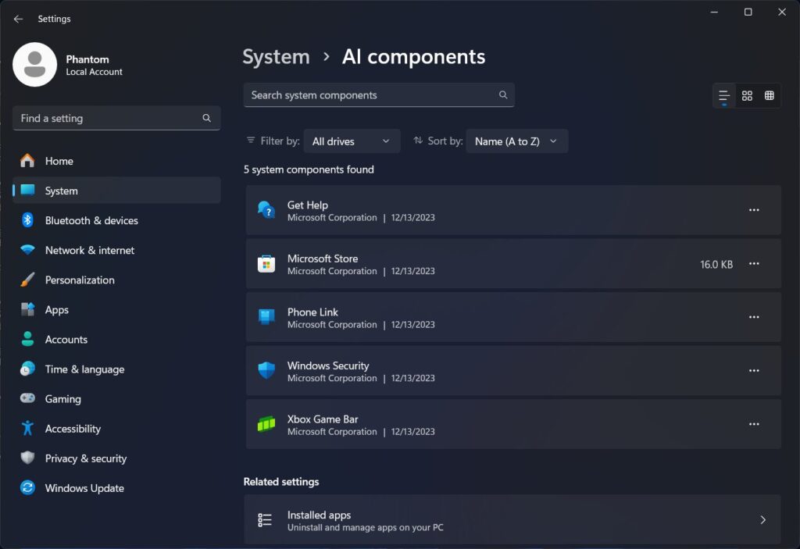This screenshot has width=800, height=549.
Task: Click System in the breadcrumb
Action: click(276, 57)
